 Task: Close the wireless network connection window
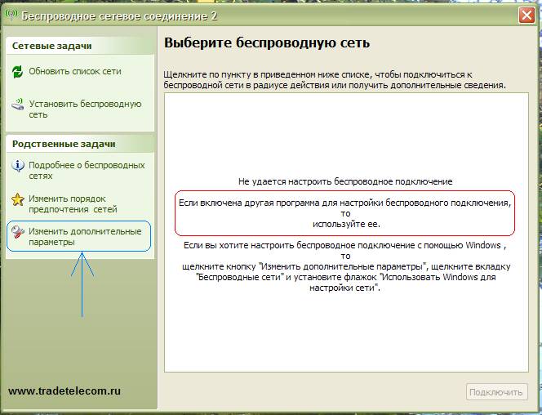pyautogui.click(x=527, y=16)
